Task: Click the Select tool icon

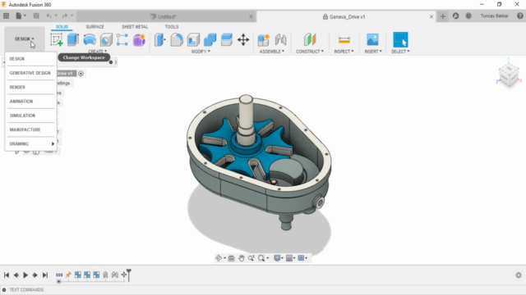Action: [400, 40]
